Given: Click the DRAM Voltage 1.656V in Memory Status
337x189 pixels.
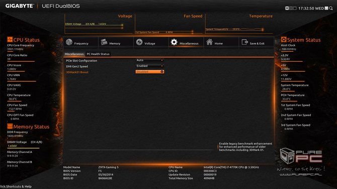Looking at the screenshot, I should click(x=12, y=146).
